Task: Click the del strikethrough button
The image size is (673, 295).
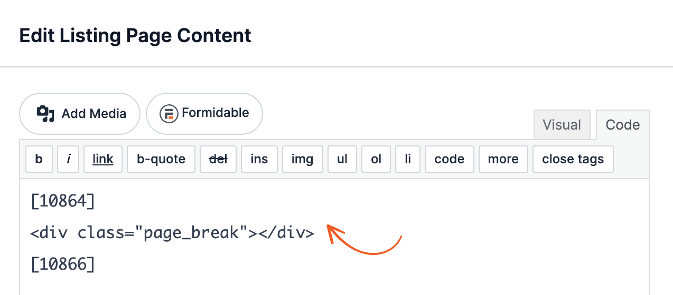Action: pos(218,159)
